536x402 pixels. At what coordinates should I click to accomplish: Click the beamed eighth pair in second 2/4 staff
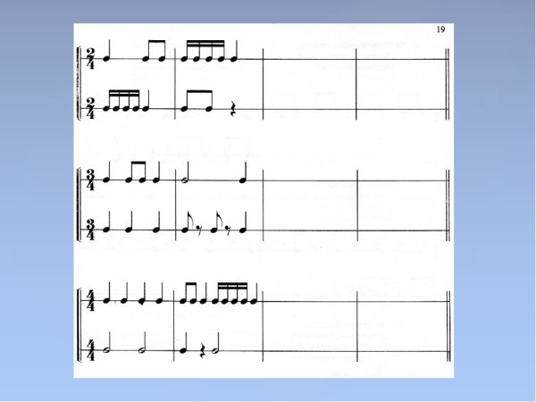click(197, 101)
